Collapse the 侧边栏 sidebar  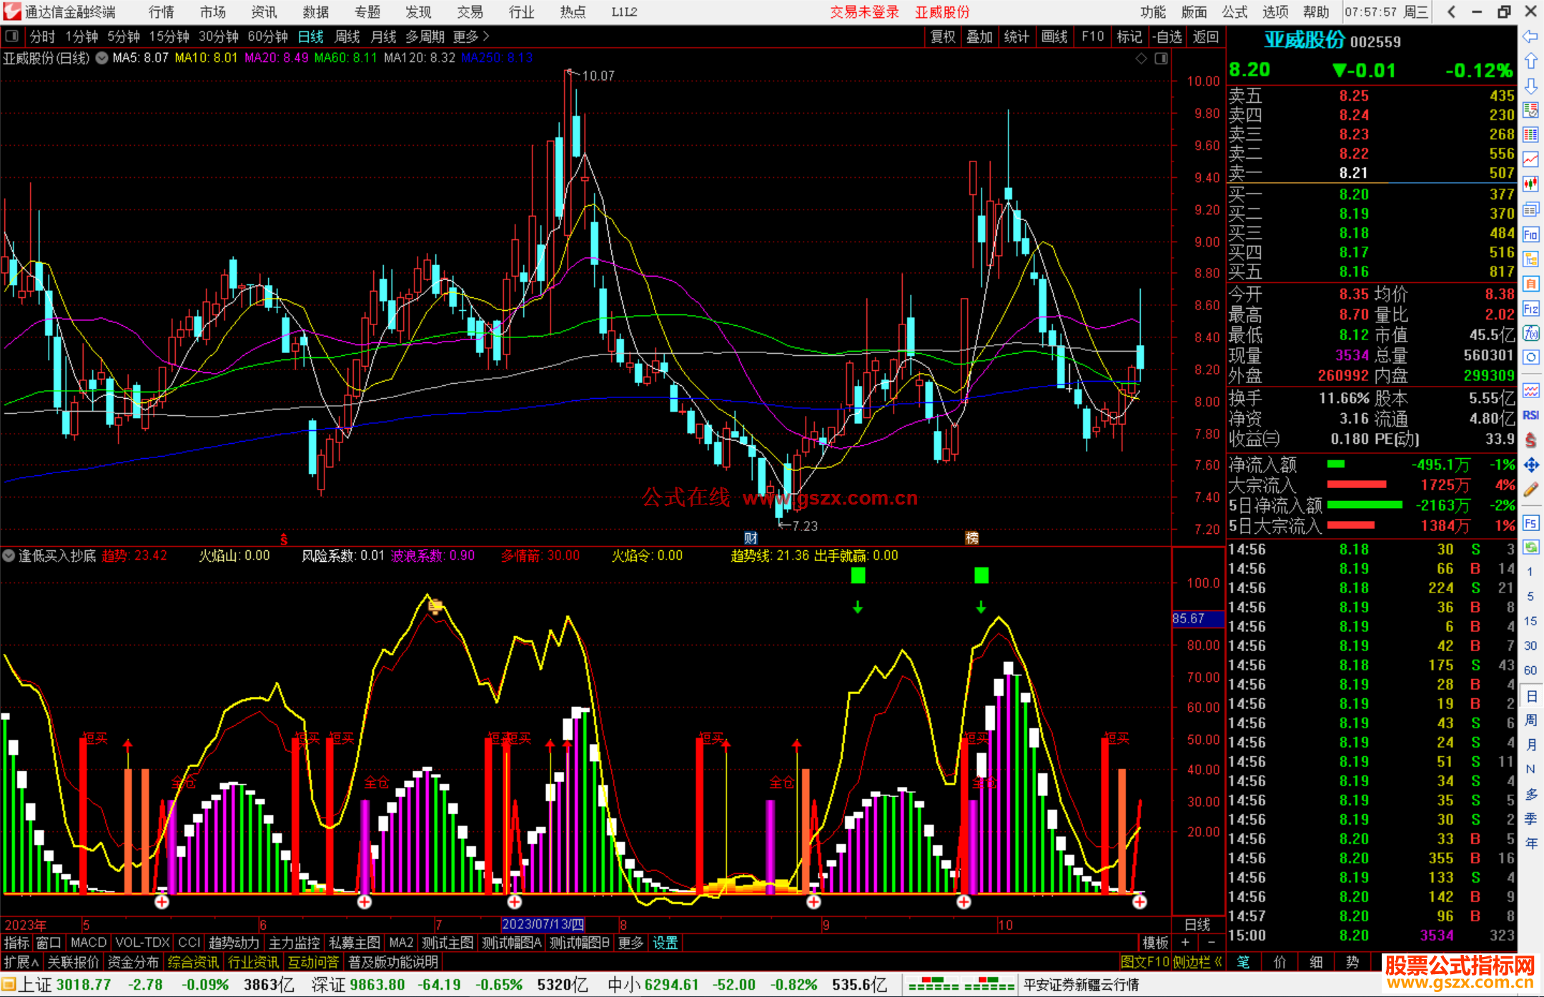click(1197, 963)
